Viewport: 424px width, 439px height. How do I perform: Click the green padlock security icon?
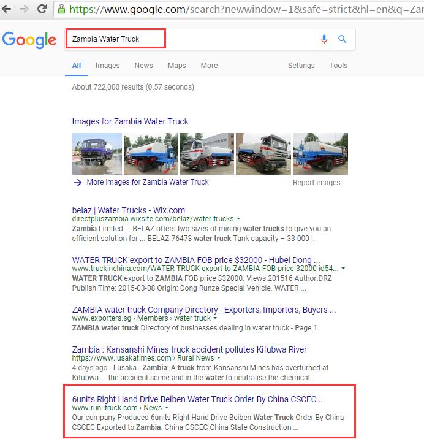click(x=61, y=9)
